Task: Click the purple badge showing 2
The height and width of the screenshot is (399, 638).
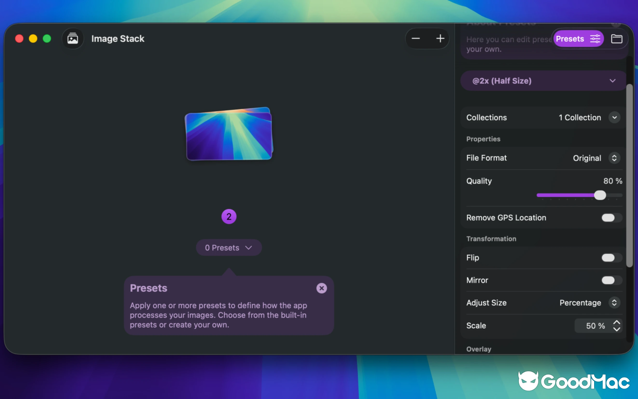Action: [x=229, y=216]
